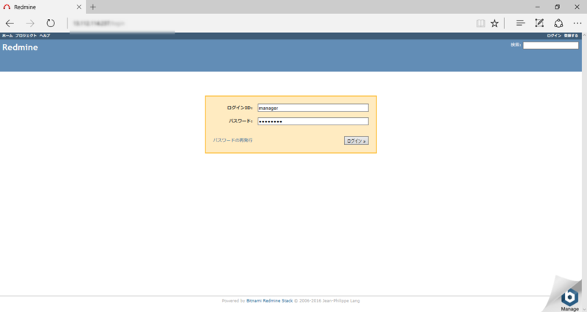Open ホーム in the top menu
The image size is (587, 312).
(x=7, y=35)
